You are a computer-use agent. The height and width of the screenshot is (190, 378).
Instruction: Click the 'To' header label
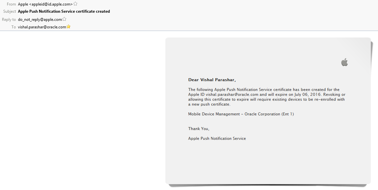[14, 27]
